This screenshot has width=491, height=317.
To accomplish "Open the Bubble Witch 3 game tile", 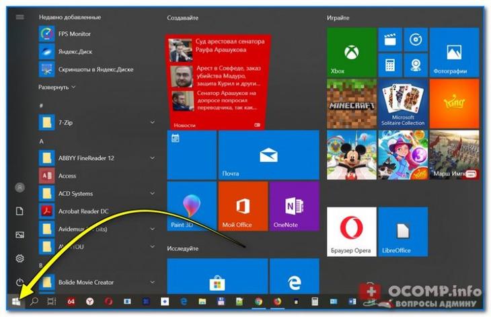I will pyautogui.click(x=403, y=155).
